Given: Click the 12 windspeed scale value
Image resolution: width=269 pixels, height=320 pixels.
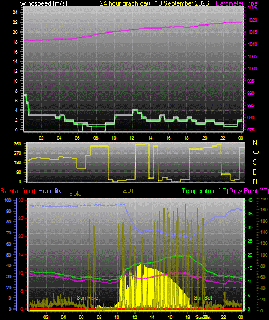Looking at the screenshot, I should point(15,71).
